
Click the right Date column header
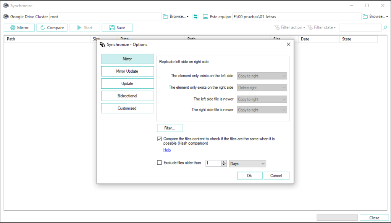pyautogui.click(x=319, y=39)
